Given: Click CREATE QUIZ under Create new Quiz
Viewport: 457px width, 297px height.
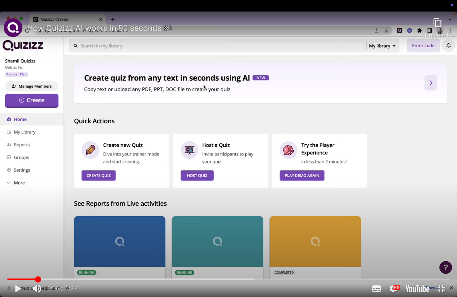Looking at the screenshot, I should 98,175.
